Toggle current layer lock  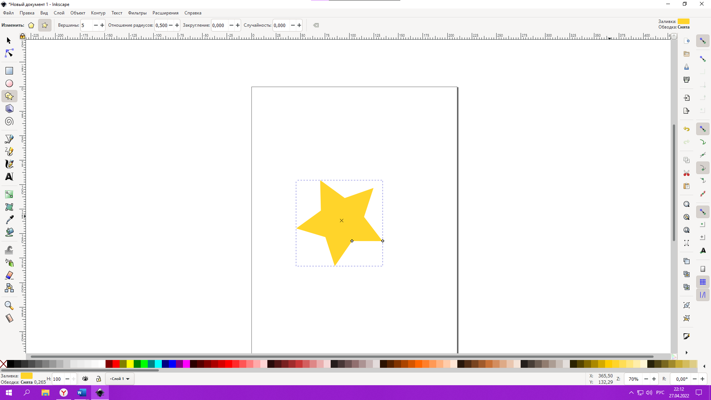[x=99, y=379]
